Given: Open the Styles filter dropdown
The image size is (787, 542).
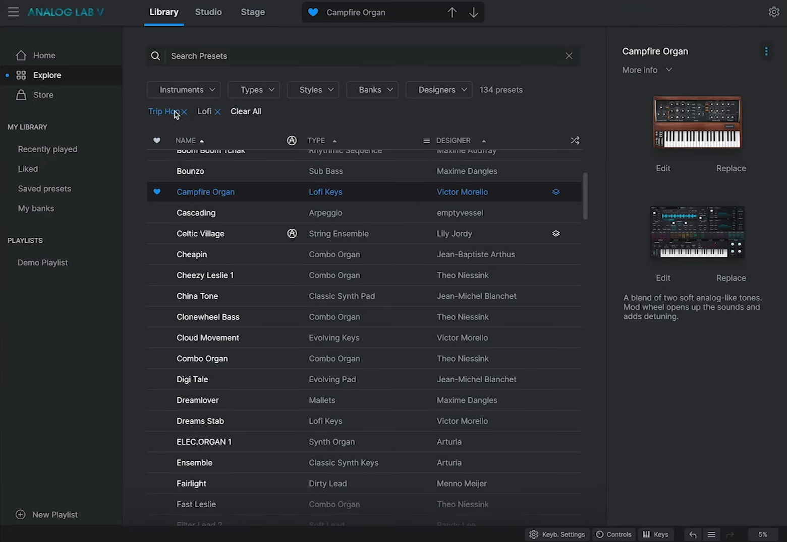Looking at the screenshot, I should pos(313,90).
